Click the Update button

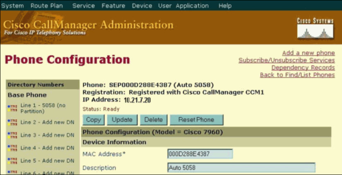click(122, 120)
